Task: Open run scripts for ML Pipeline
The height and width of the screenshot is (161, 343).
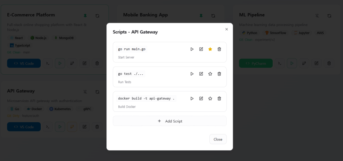Action: click(x=292, y=63)
